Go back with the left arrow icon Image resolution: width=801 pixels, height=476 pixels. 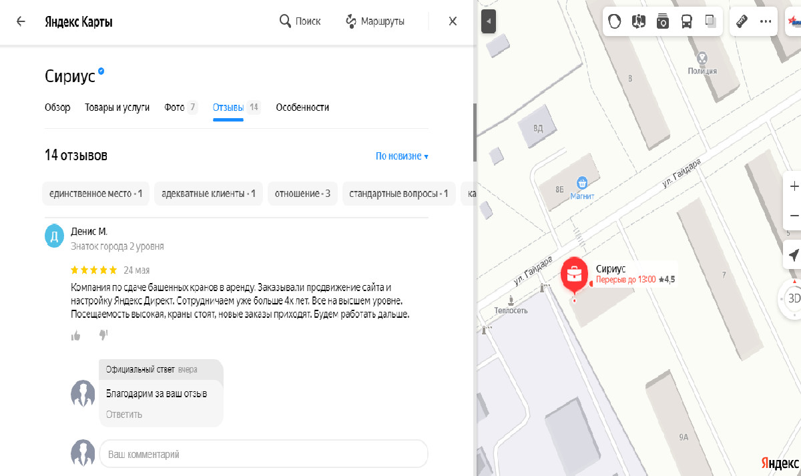(21, 21)
